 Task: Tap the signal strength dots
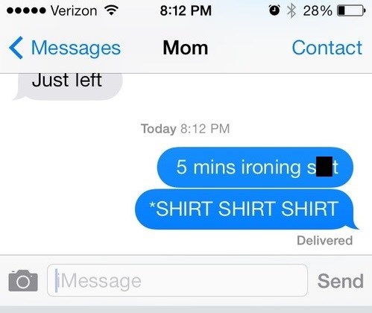click(26, 10)
